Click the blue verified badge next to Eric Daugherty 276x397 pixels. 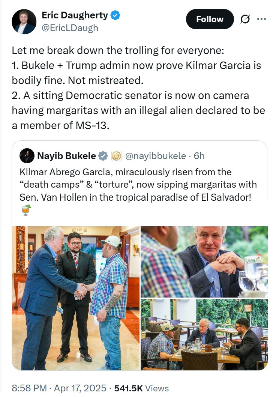[115, 15]
